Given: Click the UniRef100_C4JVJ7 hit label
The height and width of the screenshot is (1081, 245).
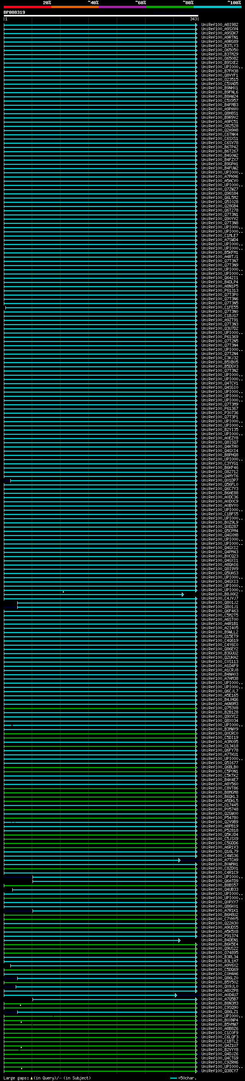Looking at the screenshot, I should pyautogui.click(x=219, y=599).
